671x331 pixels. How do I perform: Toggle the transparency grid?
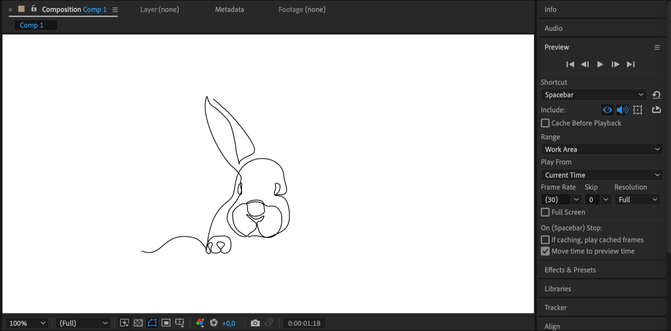(138, 323)
